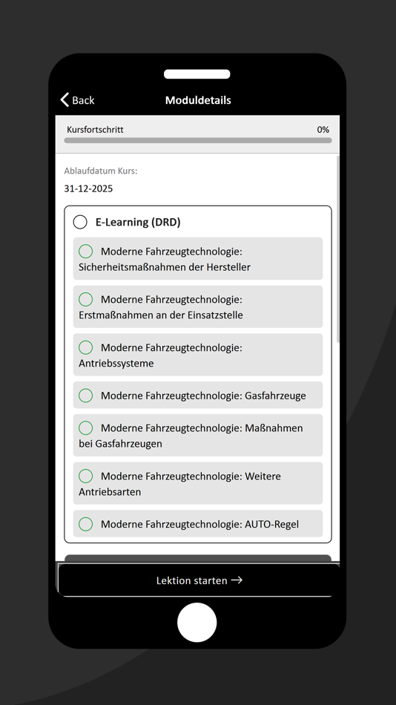Image resolution: width=396 pixels, height=705 pixels.
Task: Open lesson text Moderne Fahrzeugtechnologie: Antriebssysteme
Action: click(x=160, y=355)
